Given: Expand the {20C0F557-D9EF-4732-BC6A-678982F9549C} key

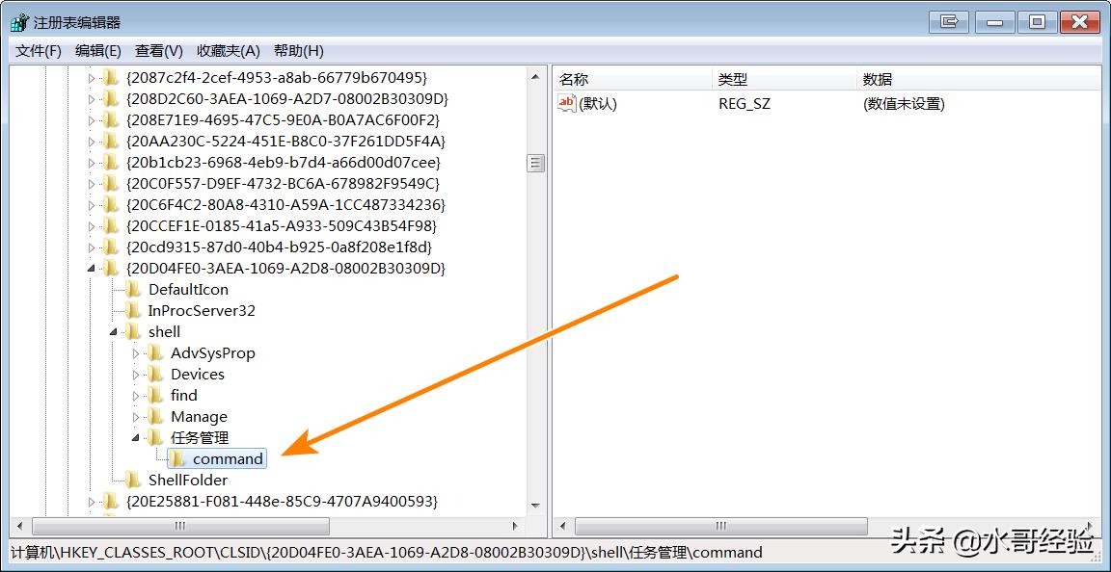Looking at the screenshot, I should coord(91,184).
